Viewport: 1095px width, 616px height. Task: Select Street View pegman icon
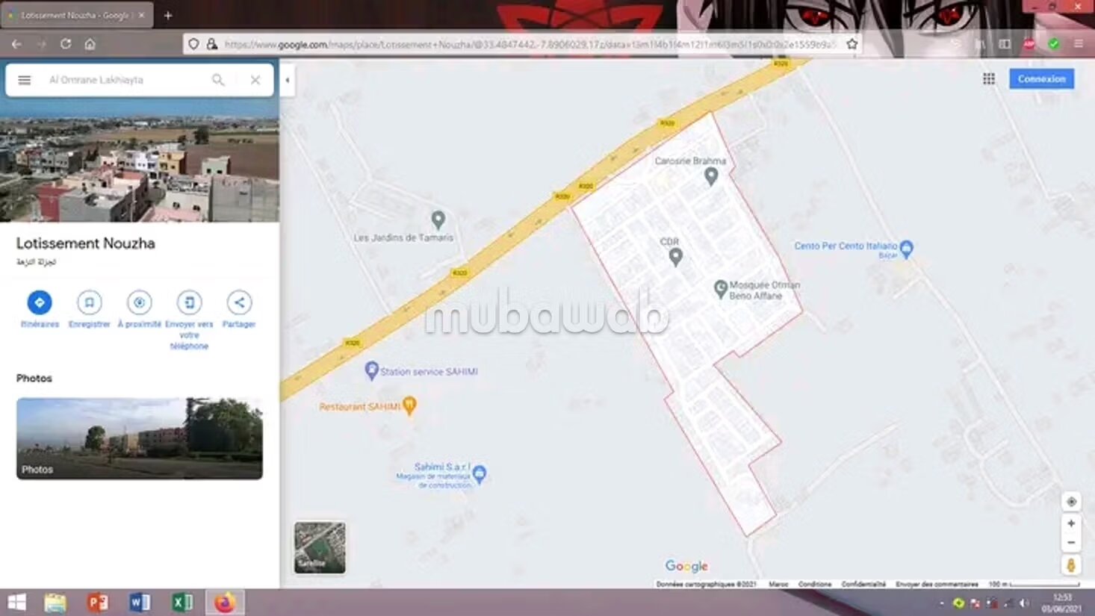pyautogui.click(x=1071, y=565)
